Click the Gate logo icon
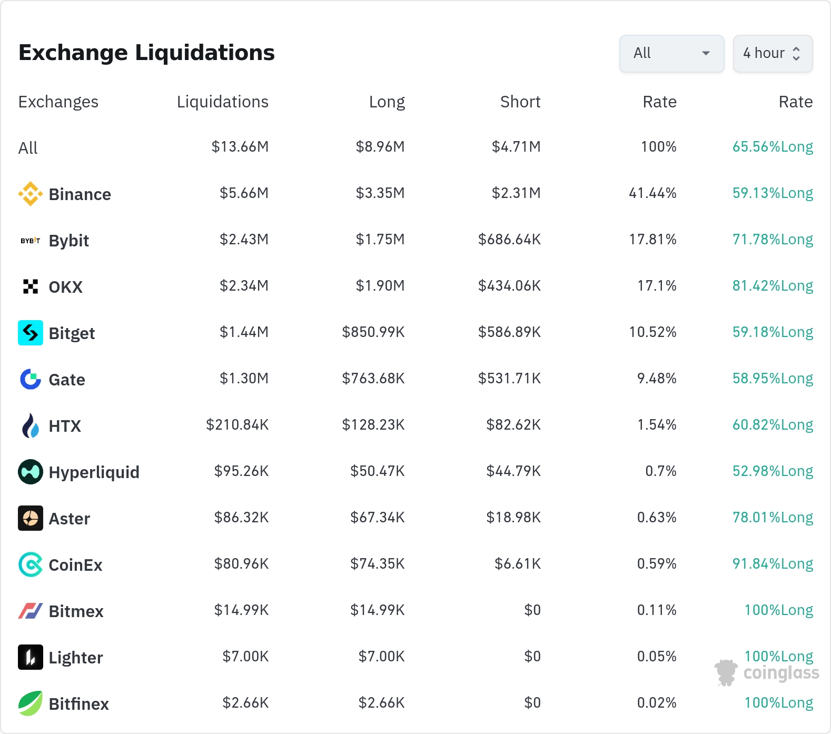The image size is (831, 734). coord(31,379)
